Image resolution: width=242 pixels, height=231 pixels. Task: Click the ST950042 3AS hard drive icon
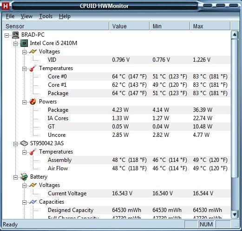tap(24, 143)
